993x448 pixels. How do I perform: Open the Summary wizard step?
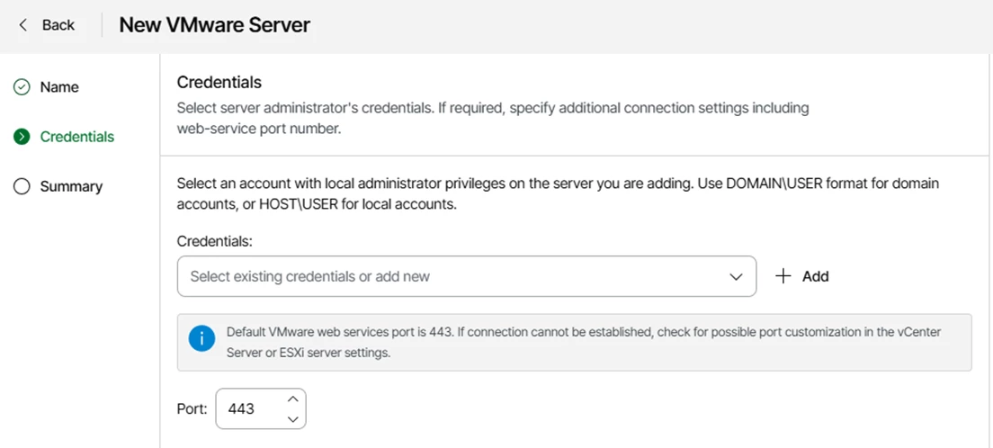(71, 186)
